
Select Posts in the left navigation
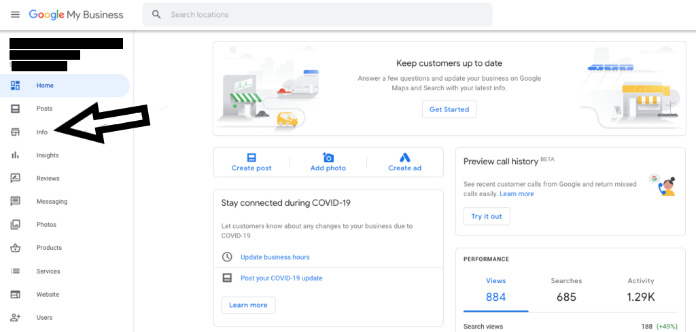44,109
